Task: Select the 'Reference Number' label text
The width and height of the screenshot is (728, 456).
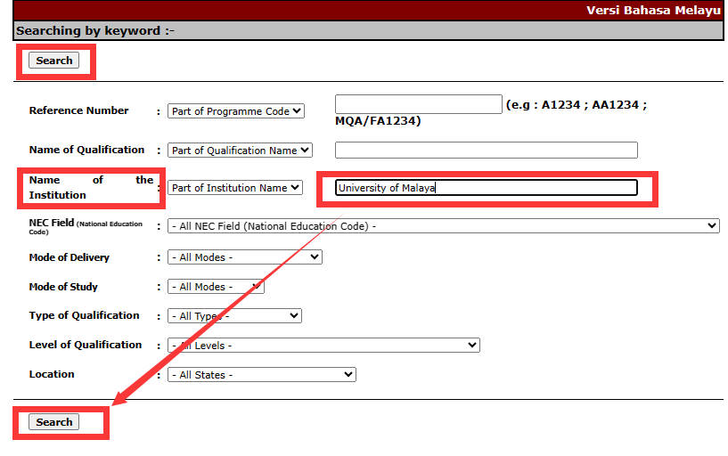Action: click(79, 110)
